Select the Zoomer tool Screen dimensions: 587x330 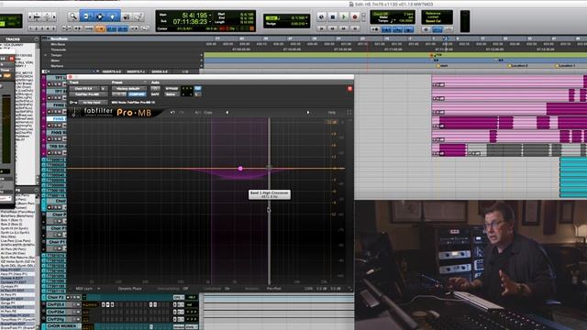72,16
